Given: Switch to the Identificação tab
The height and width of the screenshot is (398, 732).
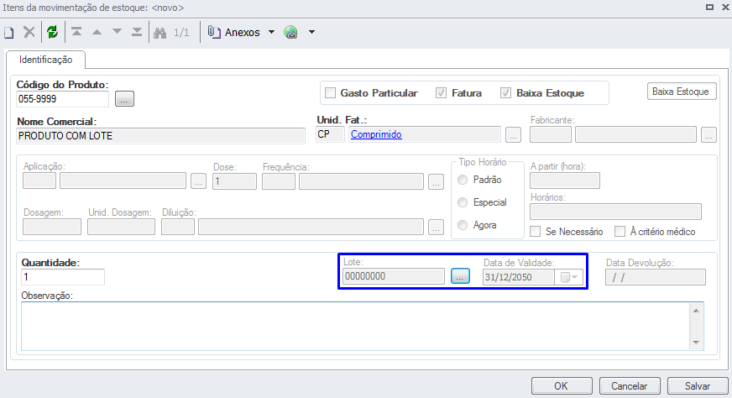Looking at the screenshot, I should (x=45, y=60).
